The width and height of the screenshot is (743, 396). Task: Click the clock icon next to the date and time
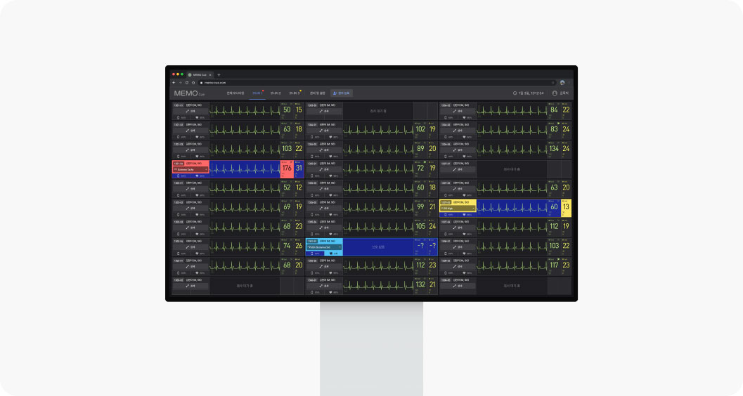coord(515,93)
